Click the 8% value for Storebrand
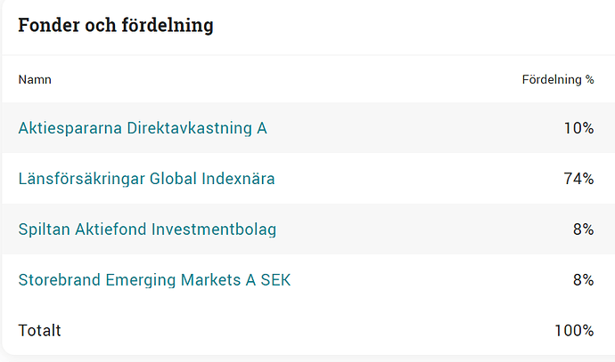Image resolution: width=615 pixels, height=362 pixels. 583,280
